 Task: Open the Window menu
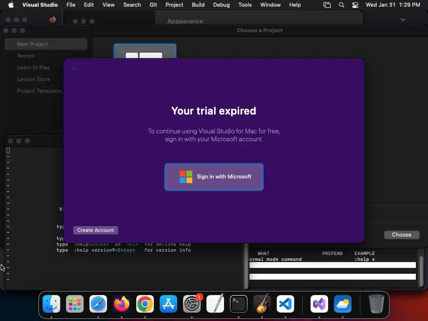270,5
